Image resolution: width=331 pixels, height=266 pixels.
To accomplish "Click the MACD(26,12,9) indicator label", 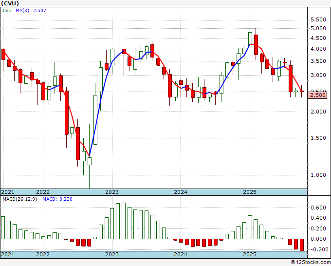I will (x=19, y=199).
